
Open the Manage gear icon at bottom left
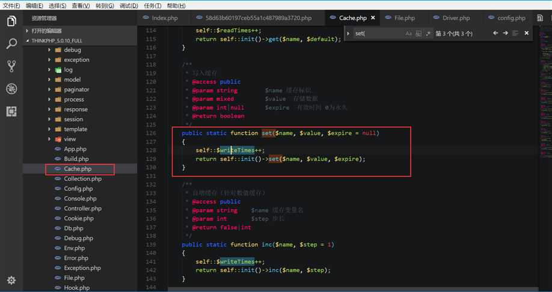click(x=11, y=280)
